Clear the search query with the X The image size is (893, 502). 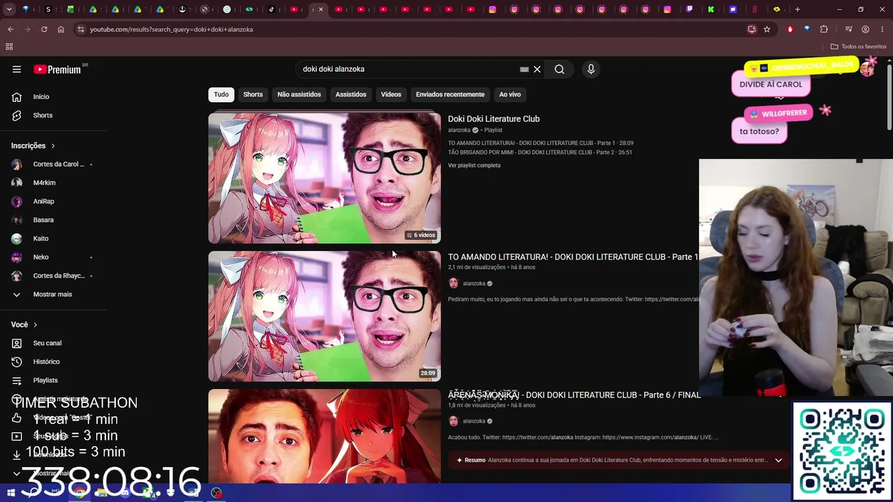tap(537, 69)
